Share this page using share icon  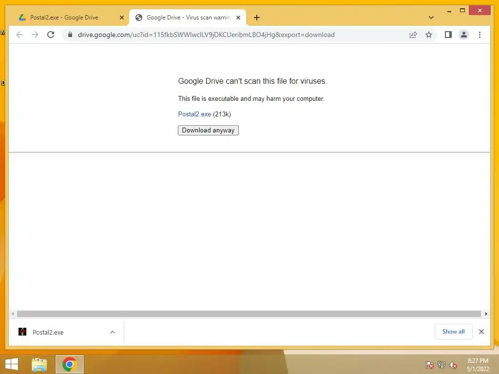click(x=413, y=35)
